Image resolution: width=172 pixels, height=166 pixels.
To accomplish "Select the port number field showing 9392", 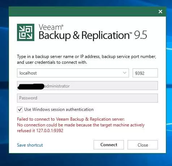I will coord(145,73).
